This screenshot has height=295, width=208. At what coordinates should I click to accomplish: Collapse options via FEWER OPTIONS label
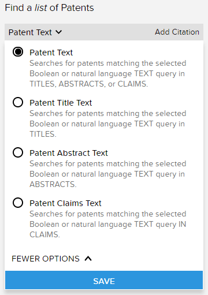46,259
